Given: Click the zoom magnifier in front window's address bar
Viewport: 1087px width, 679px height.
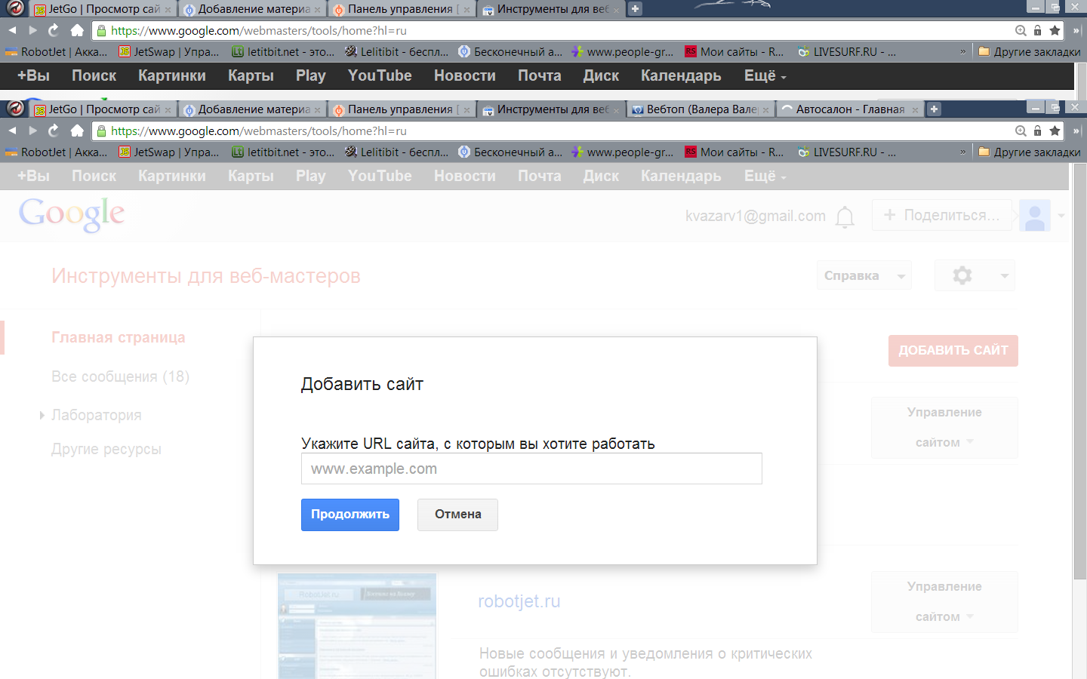Looking at the screenshot, I should (1021, 131).
